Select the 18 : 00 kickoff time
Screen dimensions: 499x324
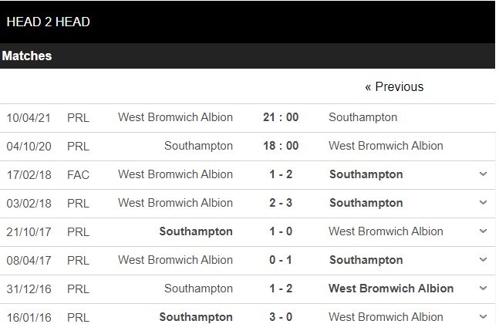pyautogui.click(x=281, y=146)
